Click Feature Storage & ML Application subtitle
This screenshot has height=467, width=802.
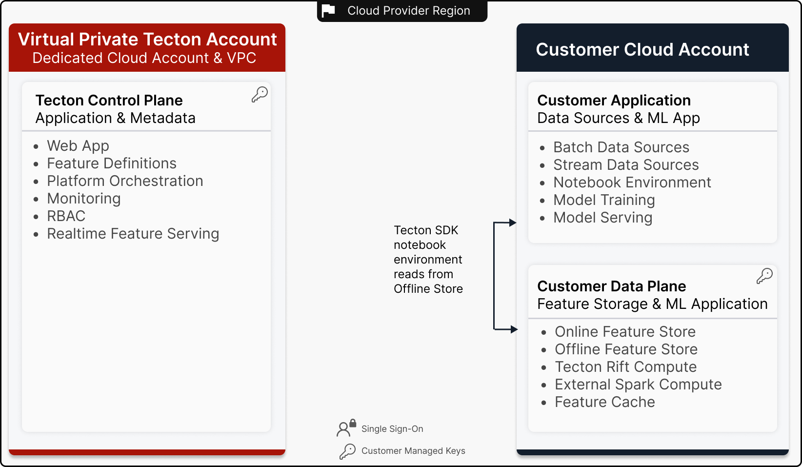pyautogui.click(x=653, y=304)
